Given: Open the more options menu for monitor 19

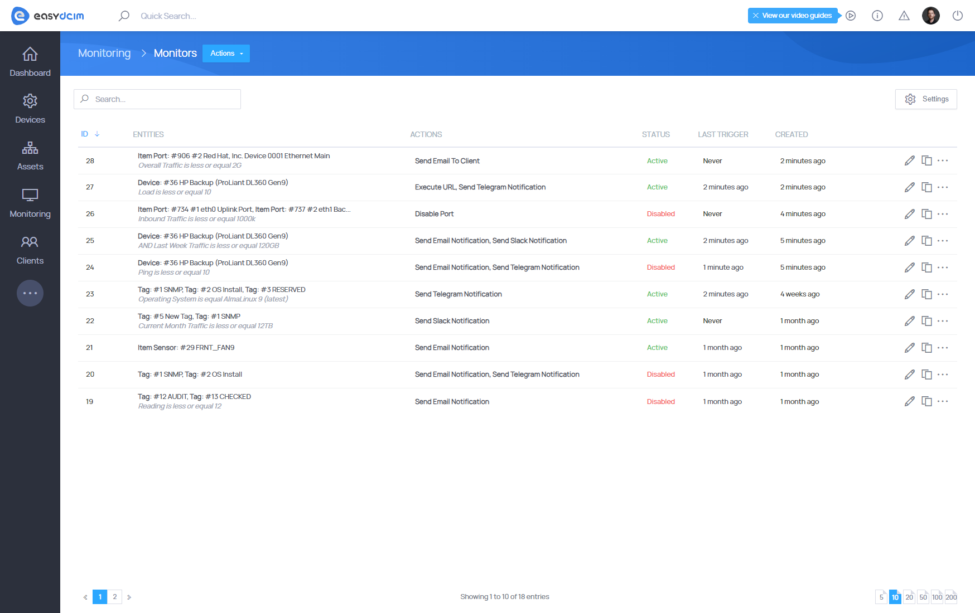Looking at the screenshot, I should pos(943,401).
